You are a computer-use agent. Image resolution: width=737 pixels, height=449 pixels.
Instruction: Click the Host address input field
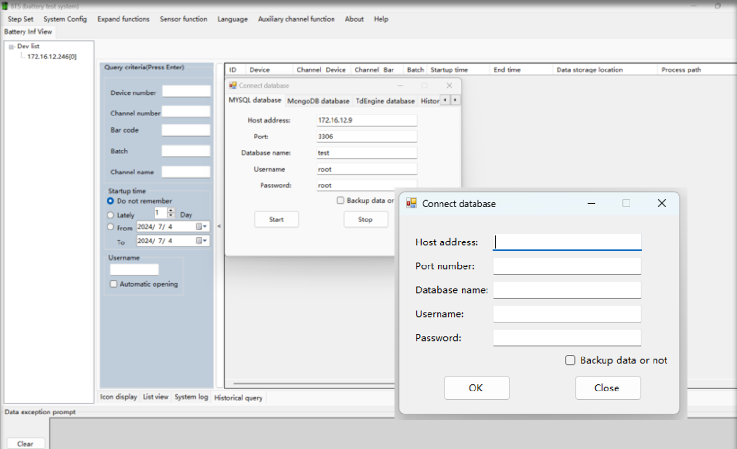[x=566, y=242]
